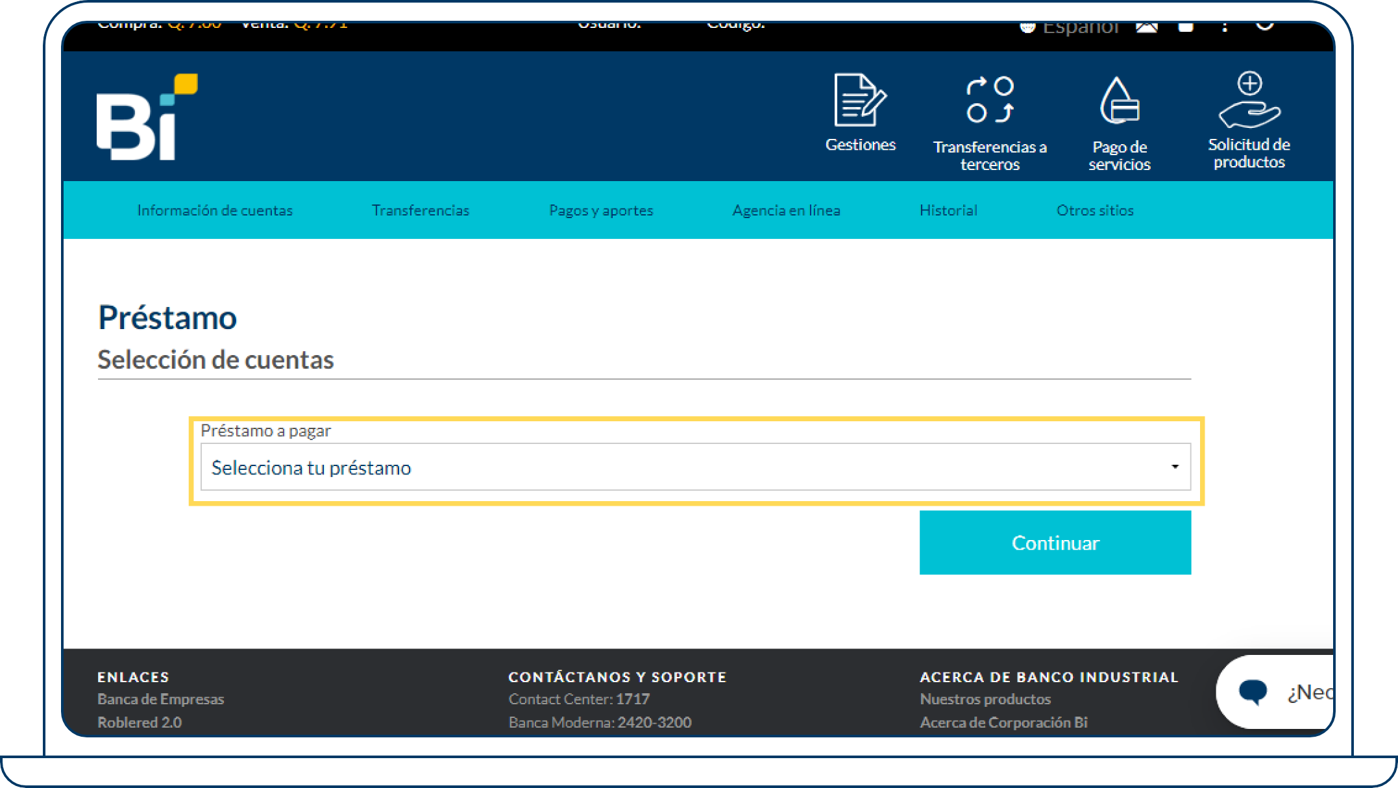Open the Otros sitios menu

[x=1095, y=210]
